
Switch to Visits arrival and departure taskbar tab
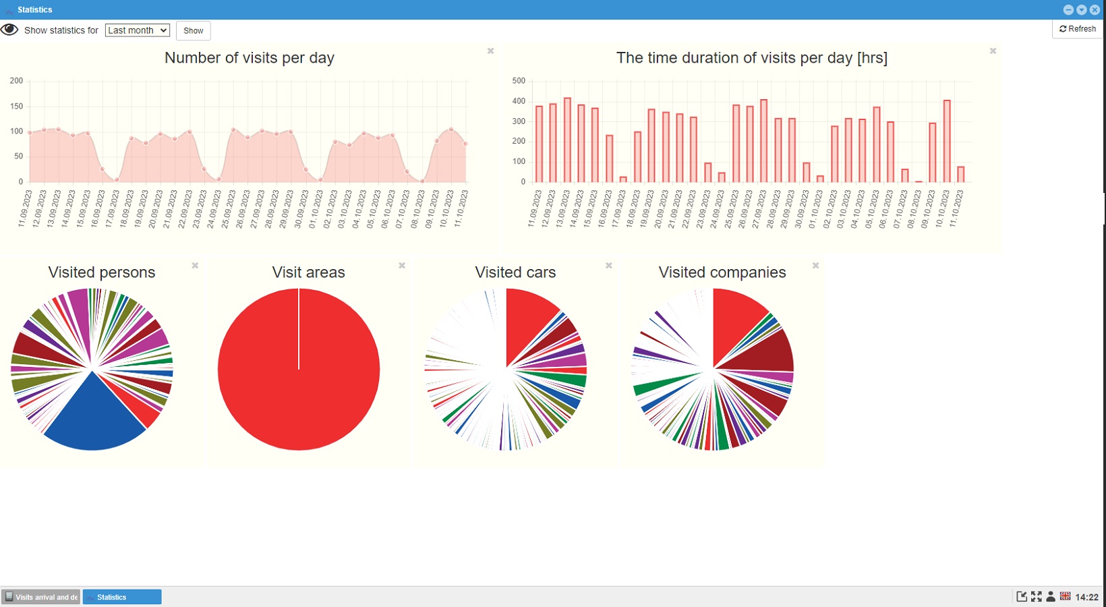coord(41,597)
